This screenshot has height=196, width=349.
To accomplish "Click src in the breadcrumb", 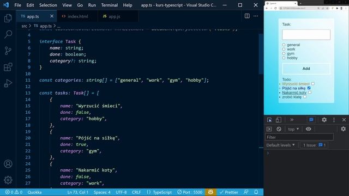I will click(24, 26).
